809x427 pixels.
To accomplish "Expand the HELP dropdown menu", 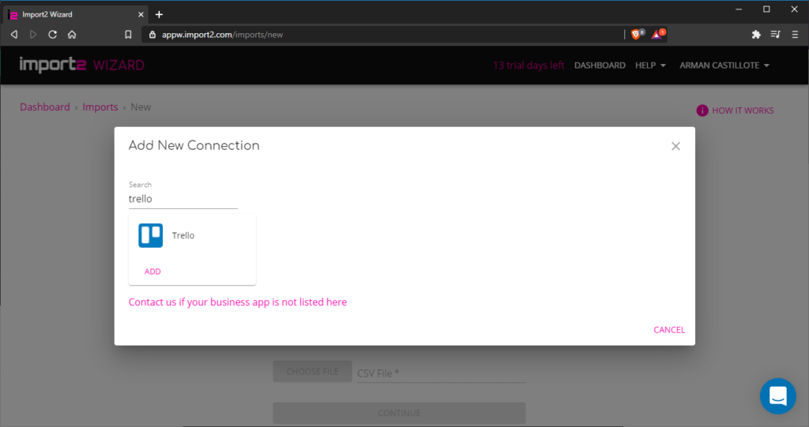I will 650,66.
